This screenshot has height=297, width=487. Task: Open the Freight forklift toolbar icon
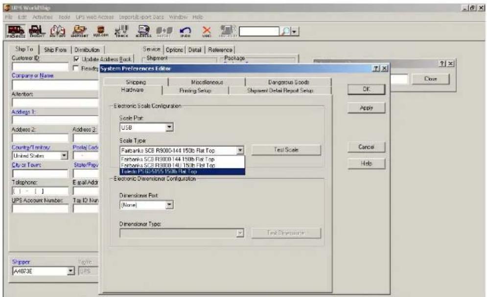point(37,31)
